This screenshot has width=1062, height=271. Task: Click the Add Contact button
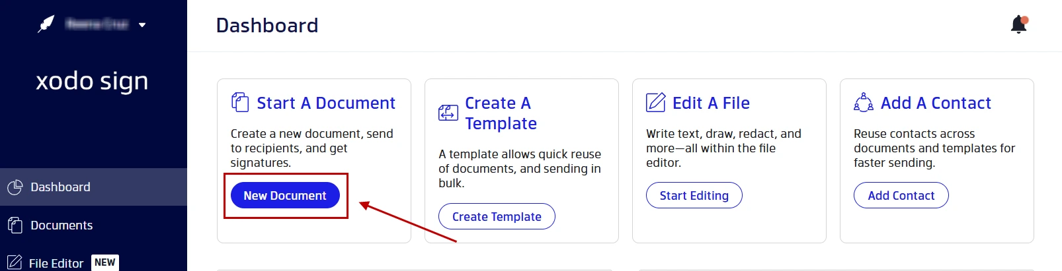coord(901,195)
